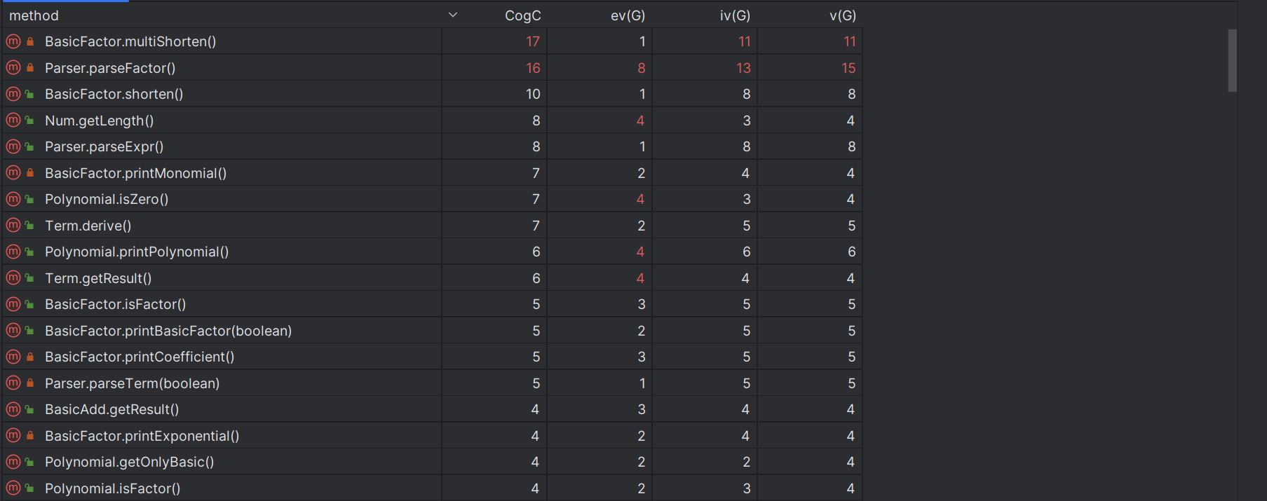1267x501 pixels.
Task: Click the red lock icon next to Parser.parseFactor()
Action: point(30,68)
